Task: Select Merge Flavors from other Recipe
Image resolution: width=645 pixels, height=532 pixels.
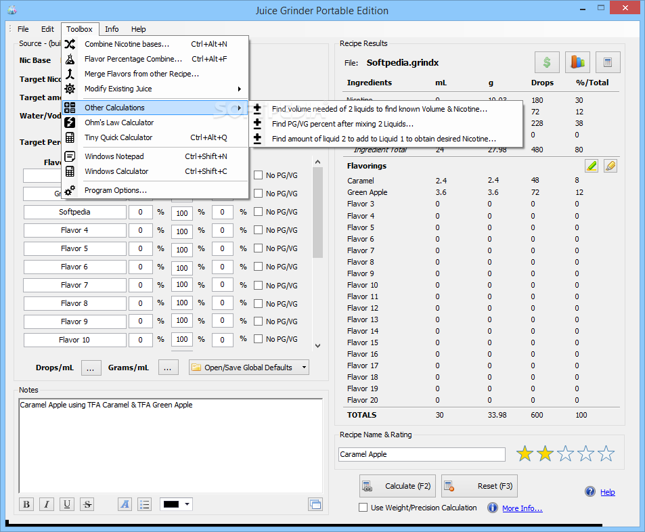Action: click(x=155, y=74)
